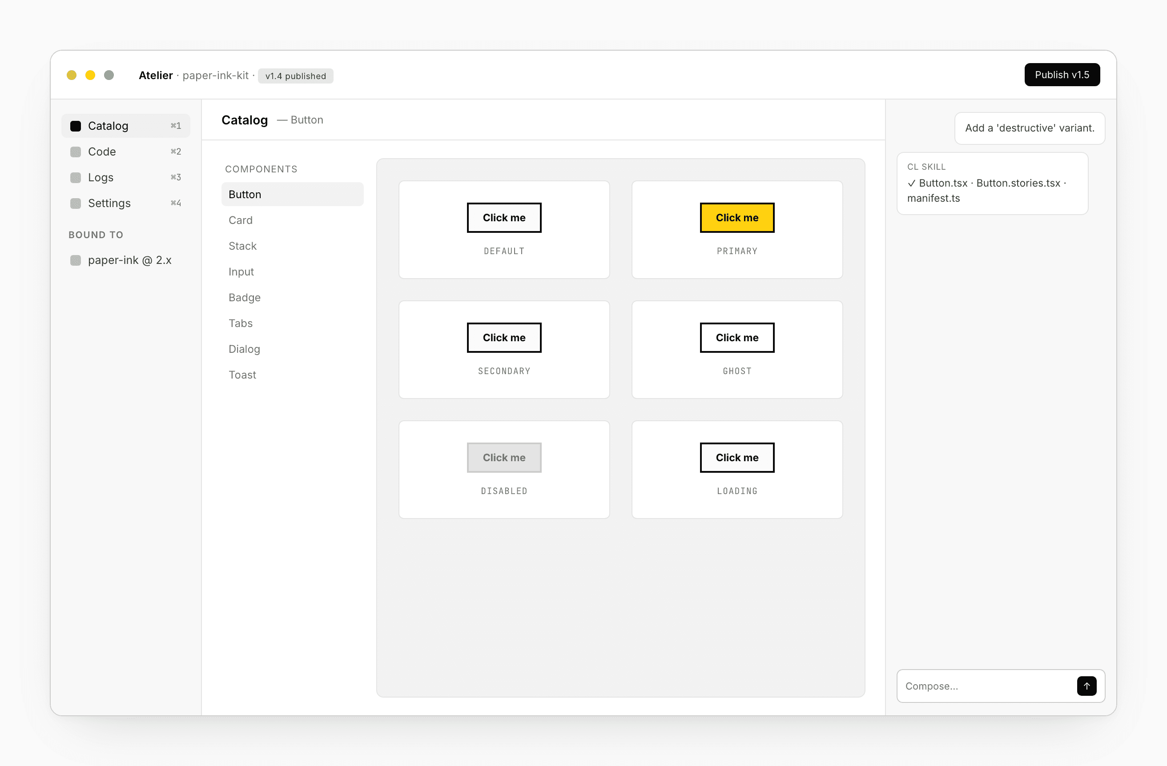Click the ⌘3 shortcut hint
This screenshot has width=1167, height=766.
[x=176, y=177]
